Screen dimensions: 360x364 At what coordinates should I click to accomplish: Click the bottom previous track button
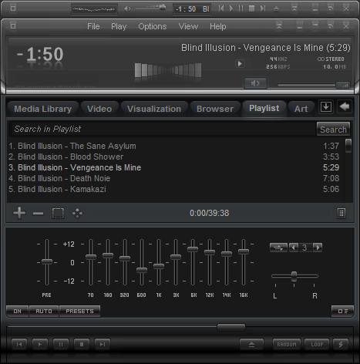[x=19, y=344]
